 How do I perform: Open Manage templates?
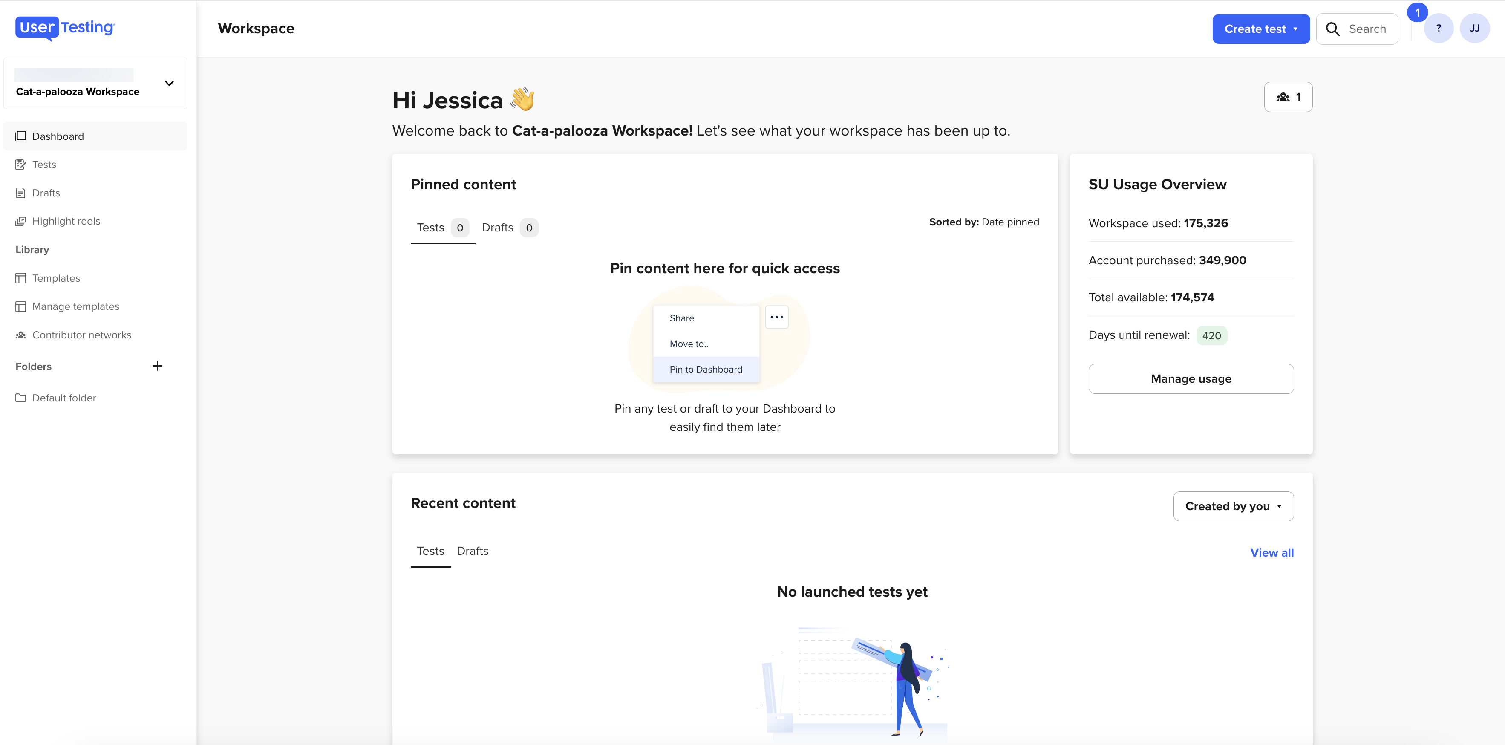coord(75,306)
